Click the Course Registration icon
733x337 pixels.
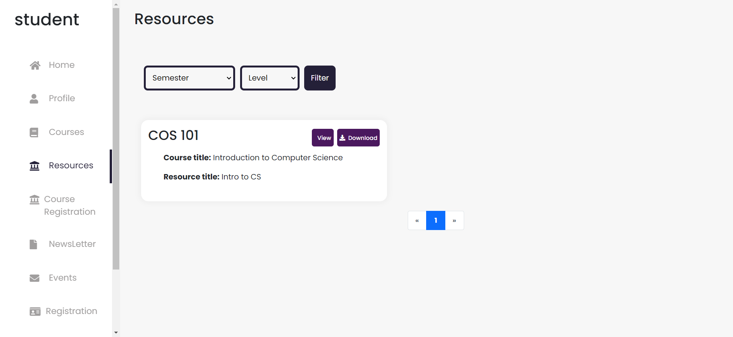[34, 199]
